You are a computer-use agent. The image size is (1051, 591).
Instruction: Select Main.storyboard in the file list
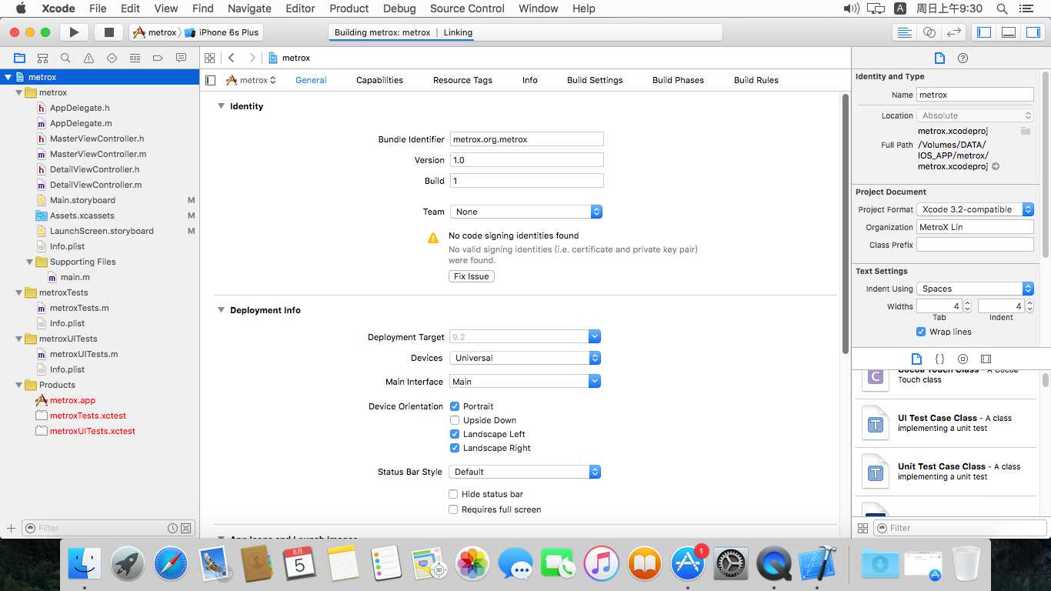(x=82, y=200)
